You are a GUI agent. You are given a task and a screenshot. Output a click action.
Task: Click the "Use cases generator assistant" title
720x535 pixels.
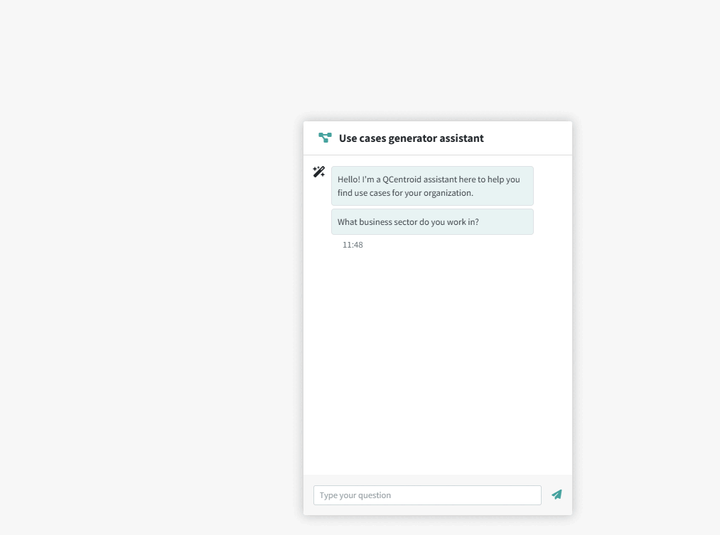(411, 138)
